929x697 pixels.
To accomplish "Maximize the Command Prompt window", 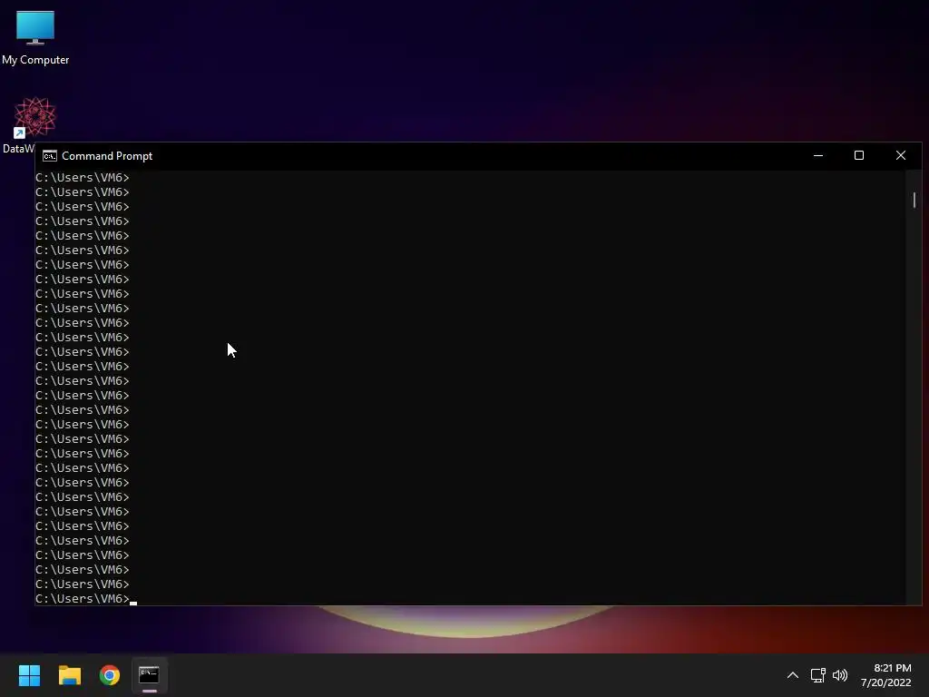I will pos(859,155).
